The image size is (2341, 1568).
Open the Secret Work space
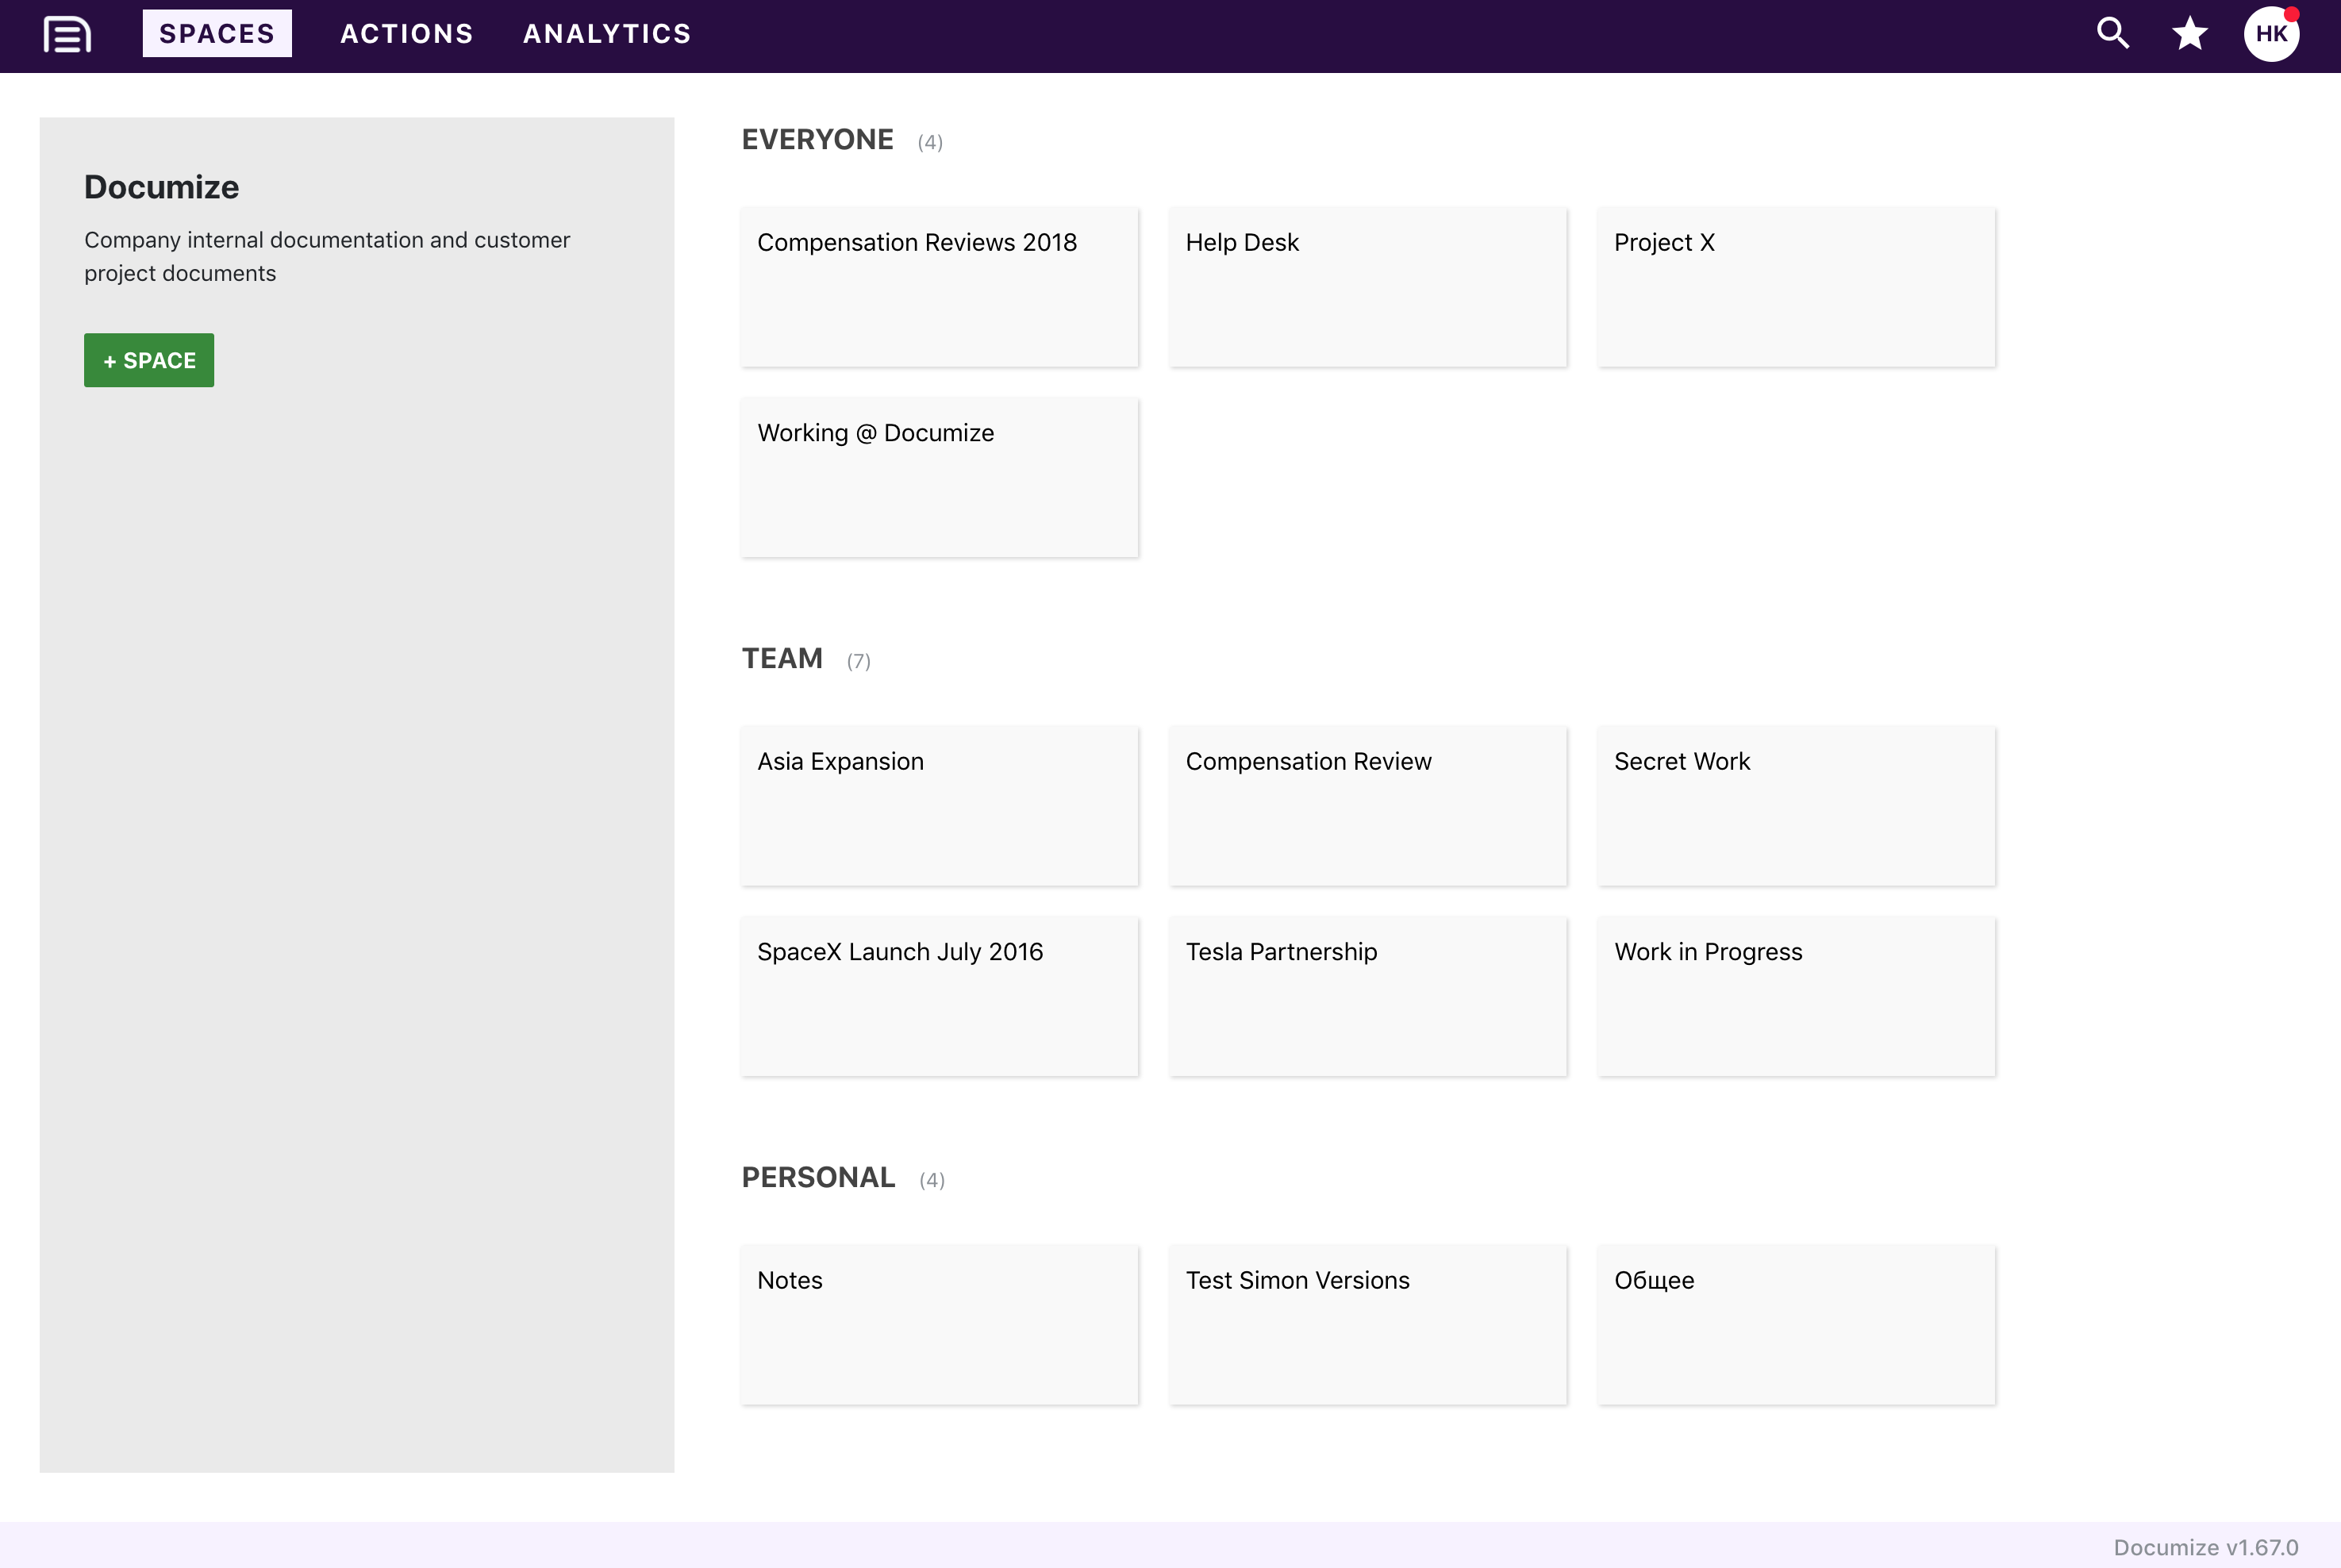pyautogui.click(x=1796, y=806)
